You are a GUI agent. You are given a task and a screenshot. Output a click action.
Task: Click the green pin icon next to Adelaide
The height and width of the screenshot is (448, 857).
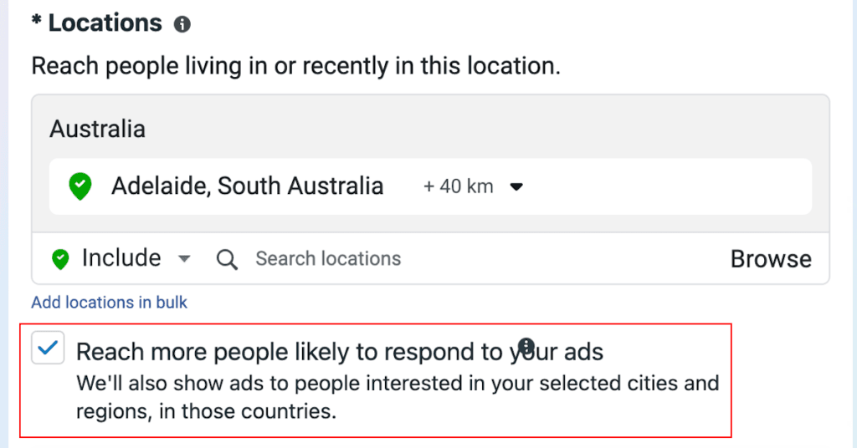pyautogui.click(x=80, y=186)
